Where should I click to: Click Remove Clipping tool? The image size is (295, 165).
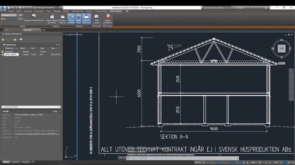pyautogui.click(x=63, y=19)
